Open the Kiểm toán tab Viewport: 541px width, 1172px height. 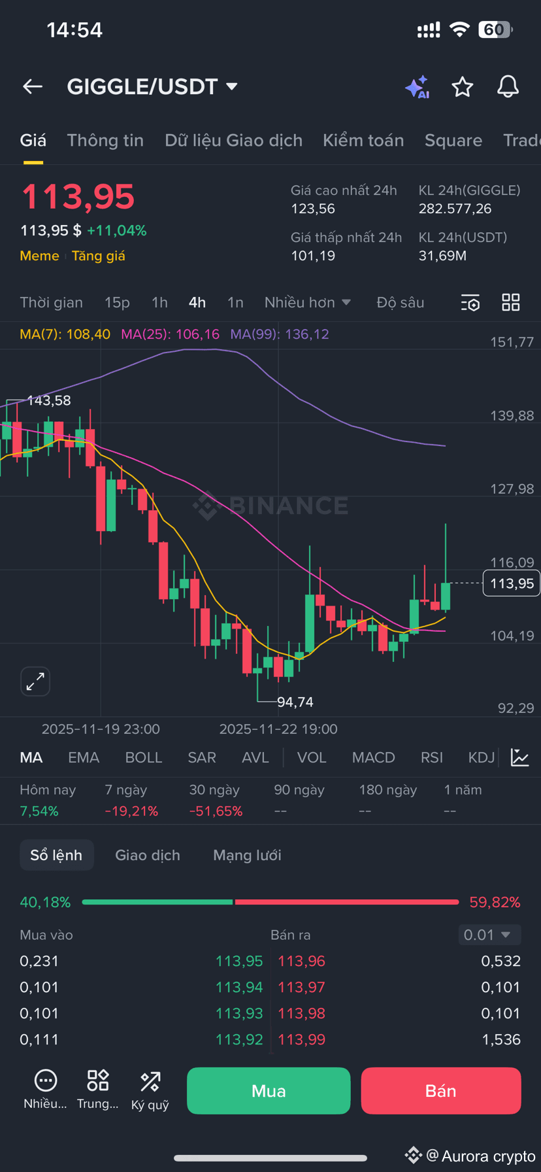tap(363, 141)
